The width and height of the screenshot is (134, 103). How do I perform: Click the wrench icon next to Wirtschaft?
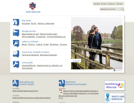coord(16,65)
